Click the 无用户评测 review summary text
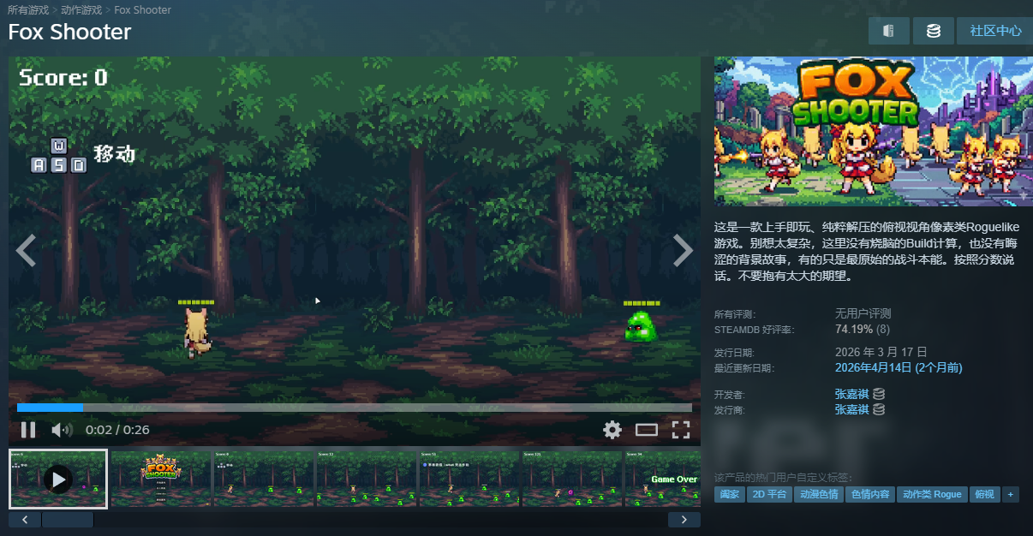This screenshot has width=1033, height=536. click(863, 313)
